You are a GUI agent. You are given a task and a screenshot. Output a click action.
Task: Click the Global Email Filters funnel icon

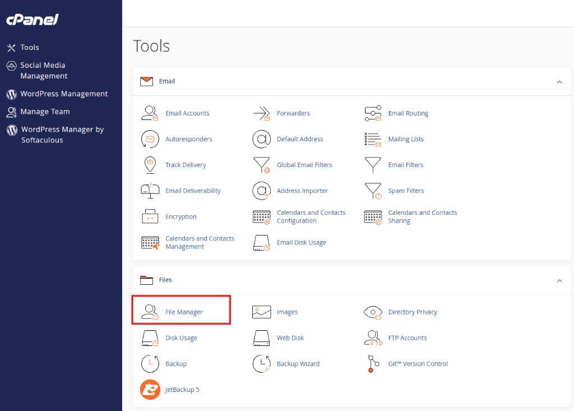pos(261,165)
